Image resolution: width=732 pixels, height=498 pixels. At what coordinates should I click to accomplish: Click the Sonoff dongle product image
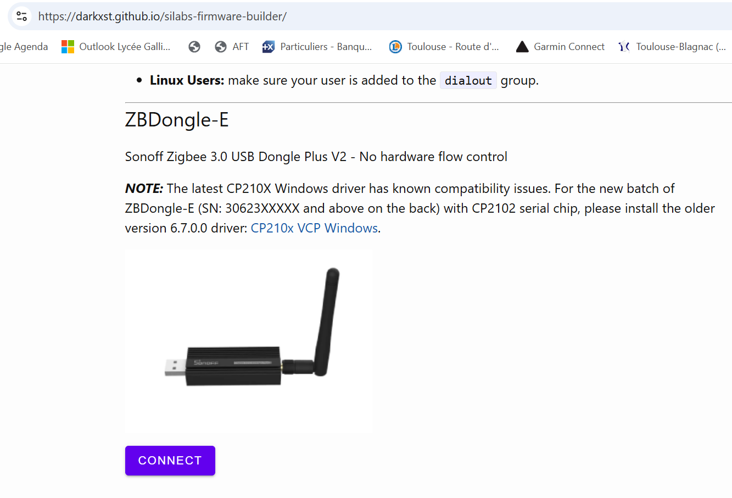point(249,341)
